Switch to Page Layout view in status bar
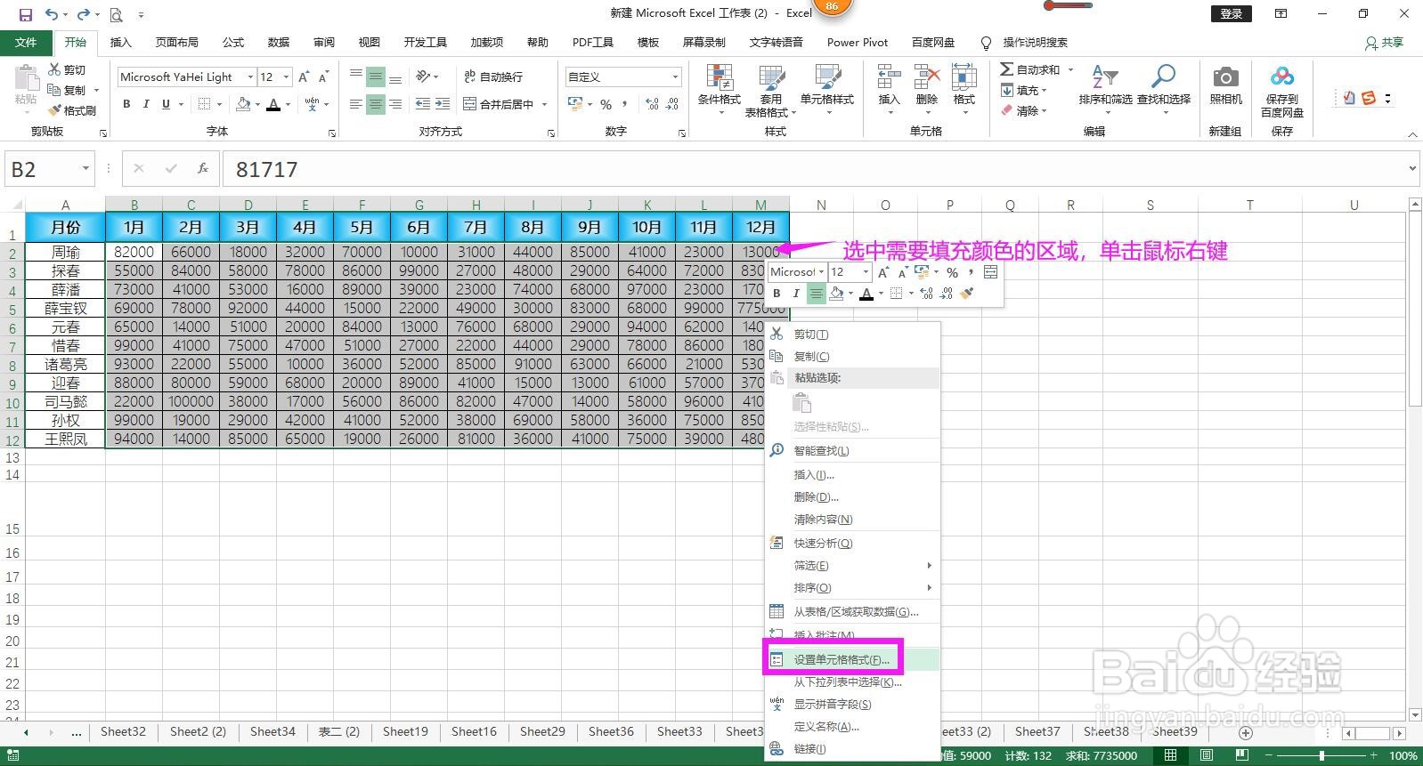The image size is (1423, 766). tap(1206, 755)
